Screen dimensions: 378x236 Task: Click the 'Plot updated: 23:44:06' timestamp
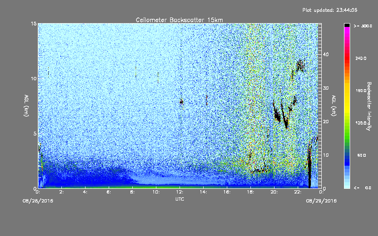coord(330,10)
